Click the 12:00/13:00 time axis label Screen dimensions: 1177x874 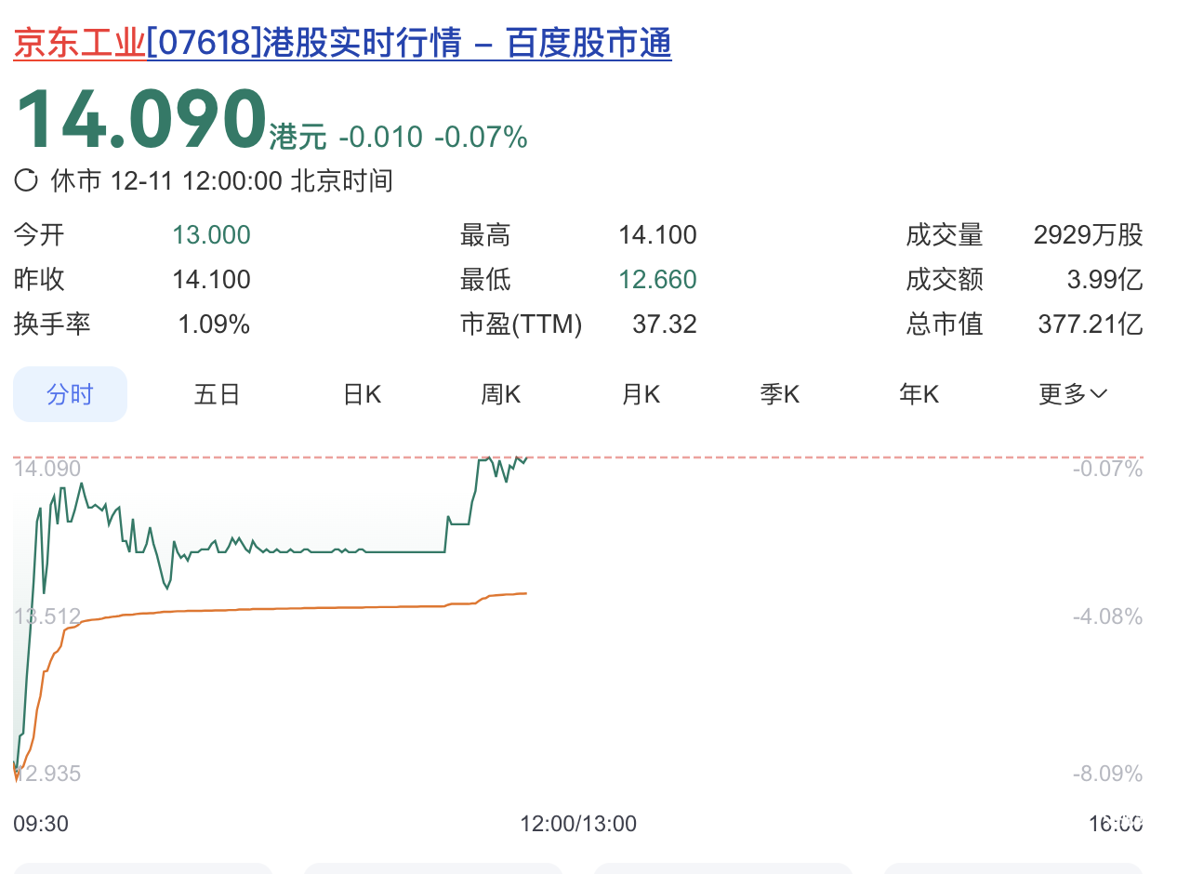[577, 824]
